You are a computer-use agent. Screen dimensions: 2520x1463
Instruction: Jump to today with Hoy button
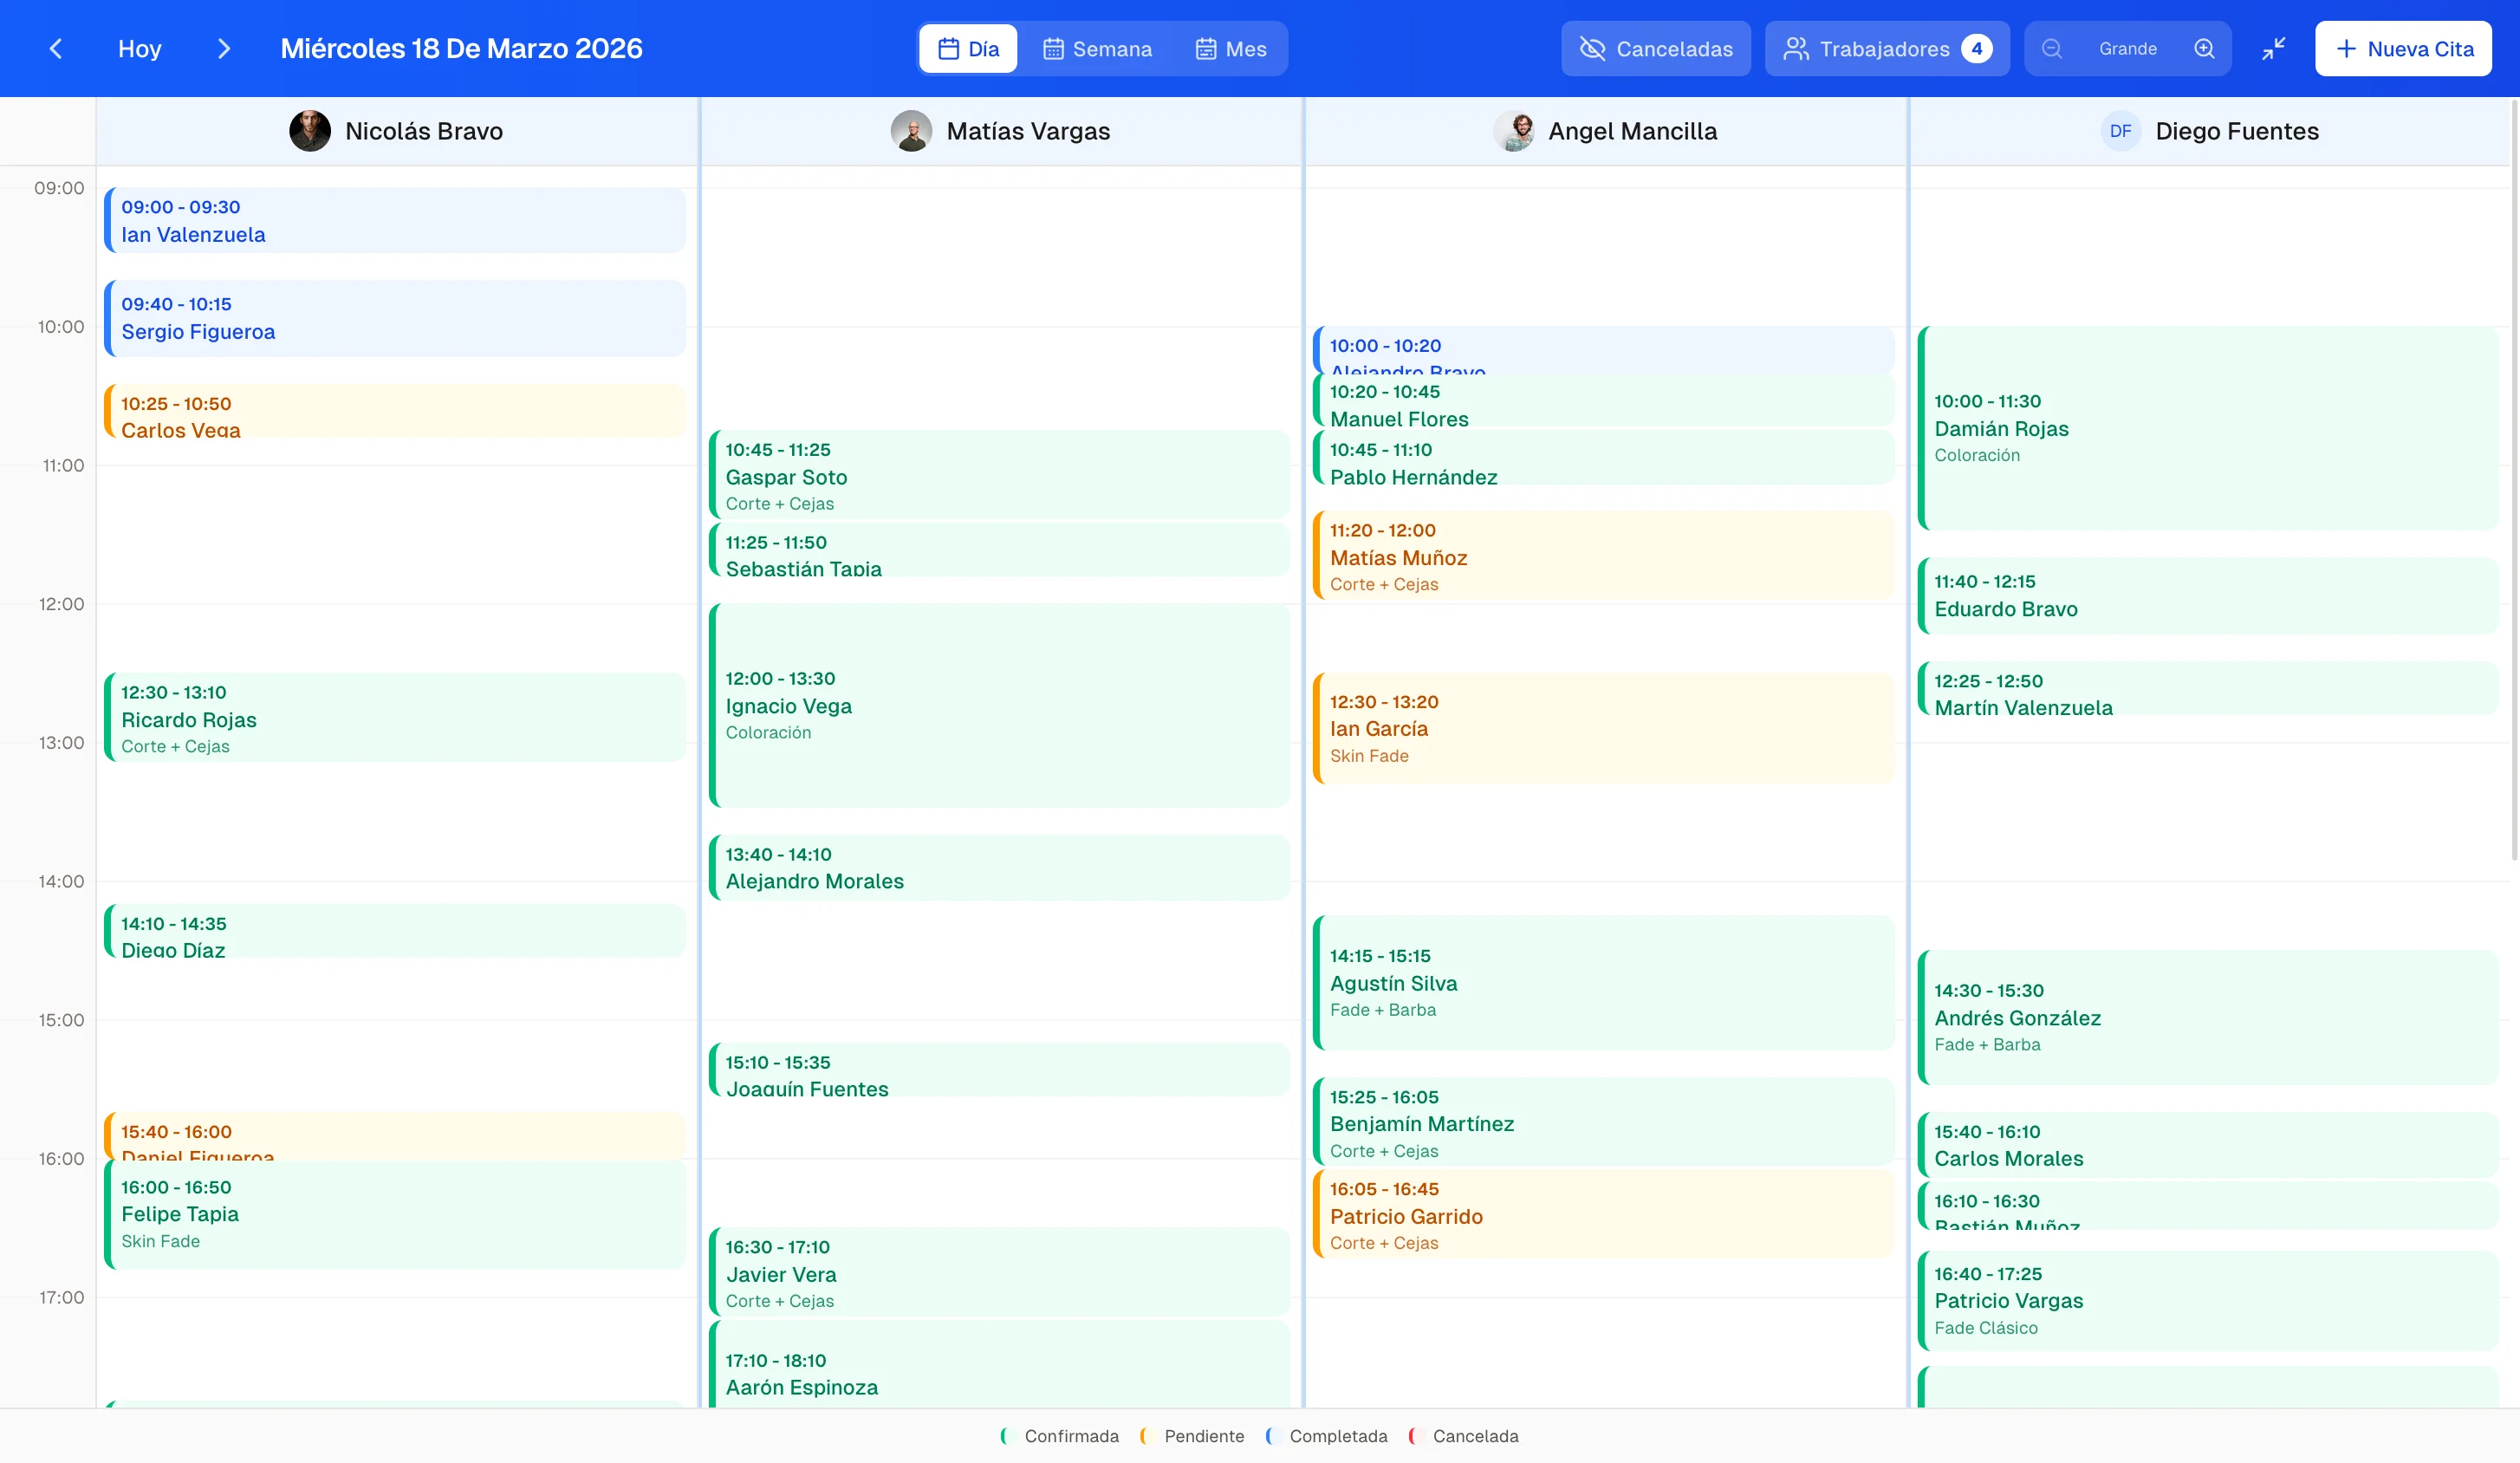point(140,49)
